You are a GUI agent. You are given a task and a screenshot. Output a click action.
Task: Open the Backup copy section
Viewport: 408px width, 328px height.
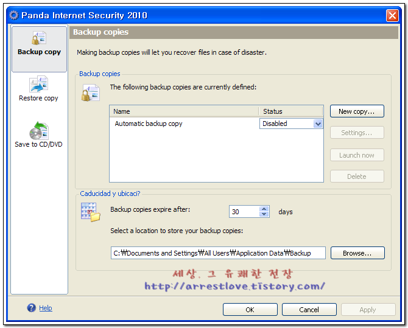pos(40,49)
